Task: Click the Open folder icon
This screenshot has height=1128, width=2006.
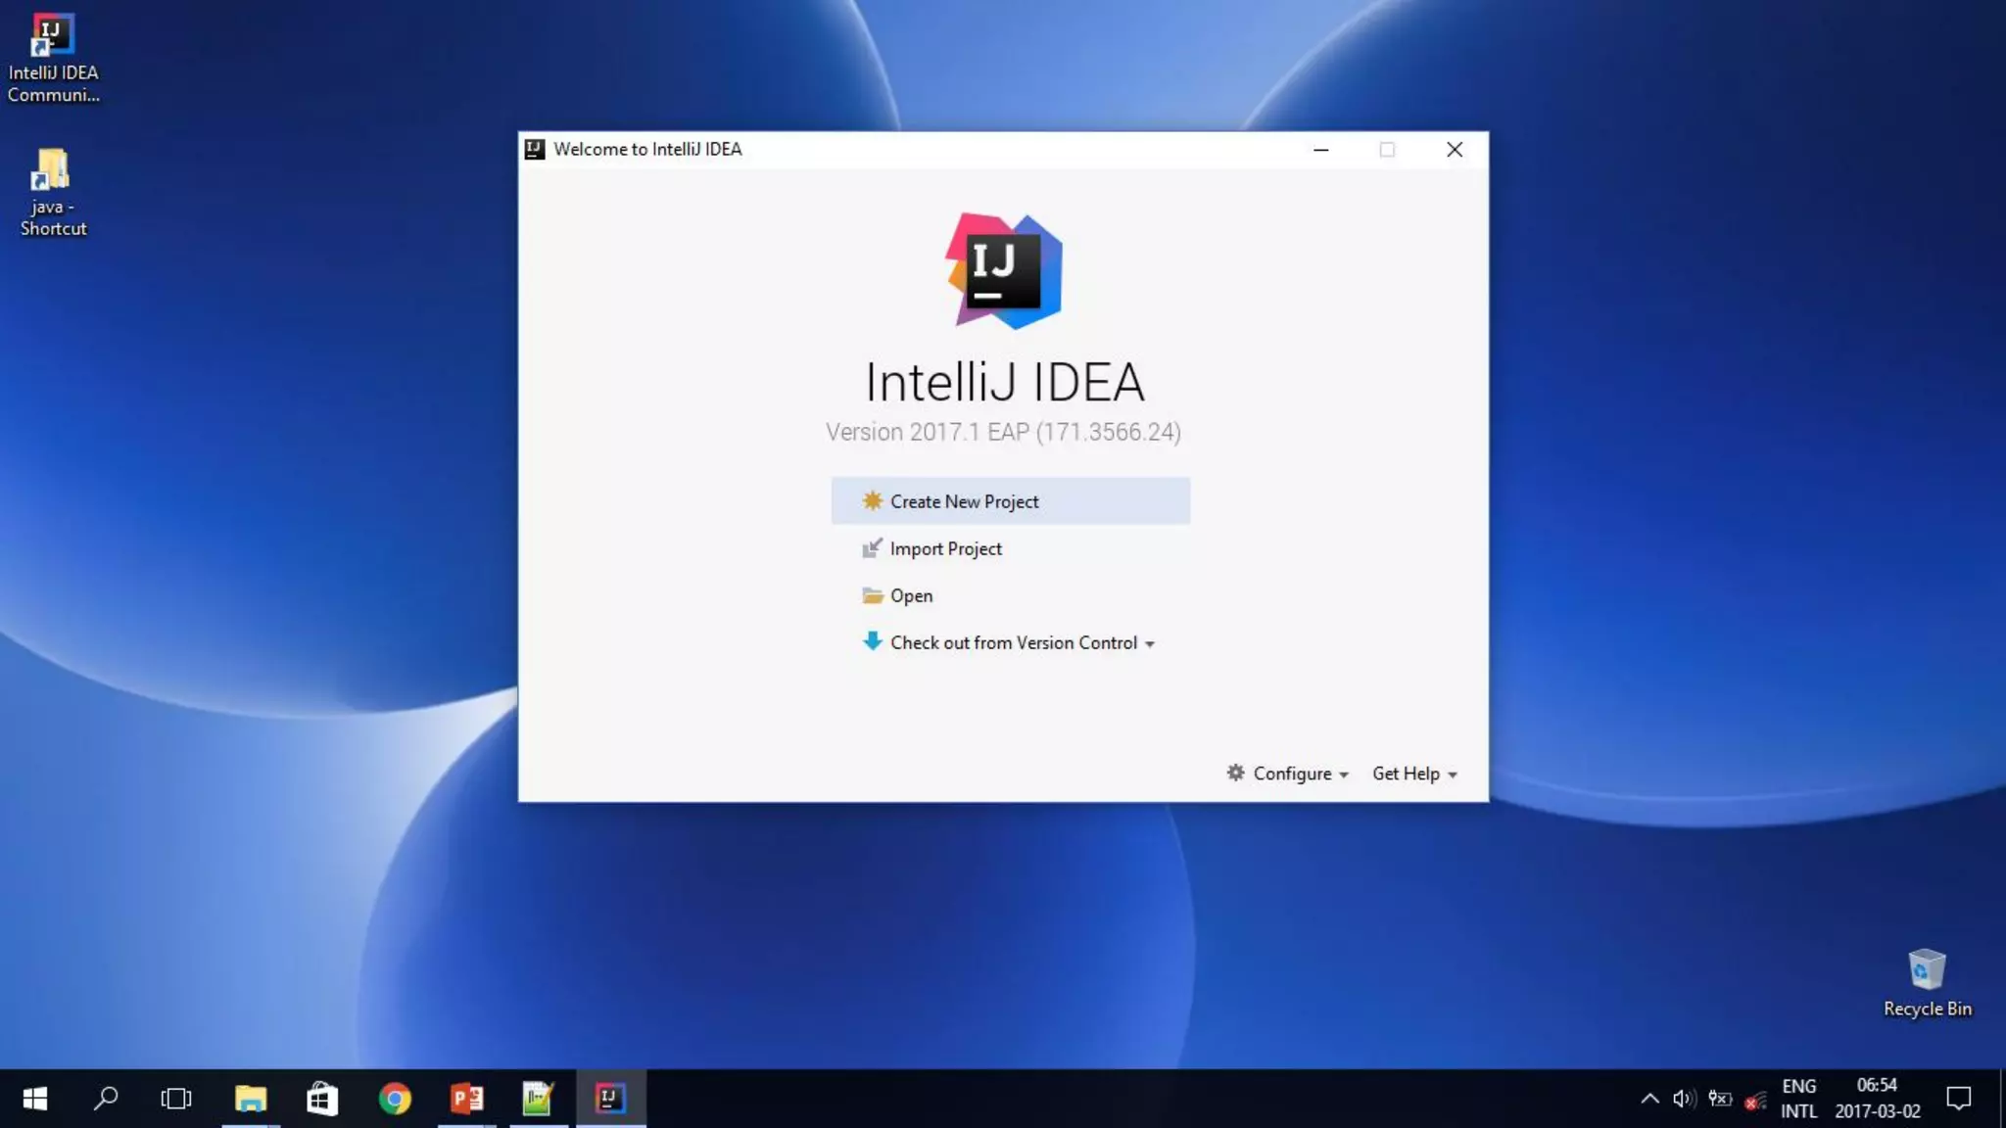Action: [872, 595]
